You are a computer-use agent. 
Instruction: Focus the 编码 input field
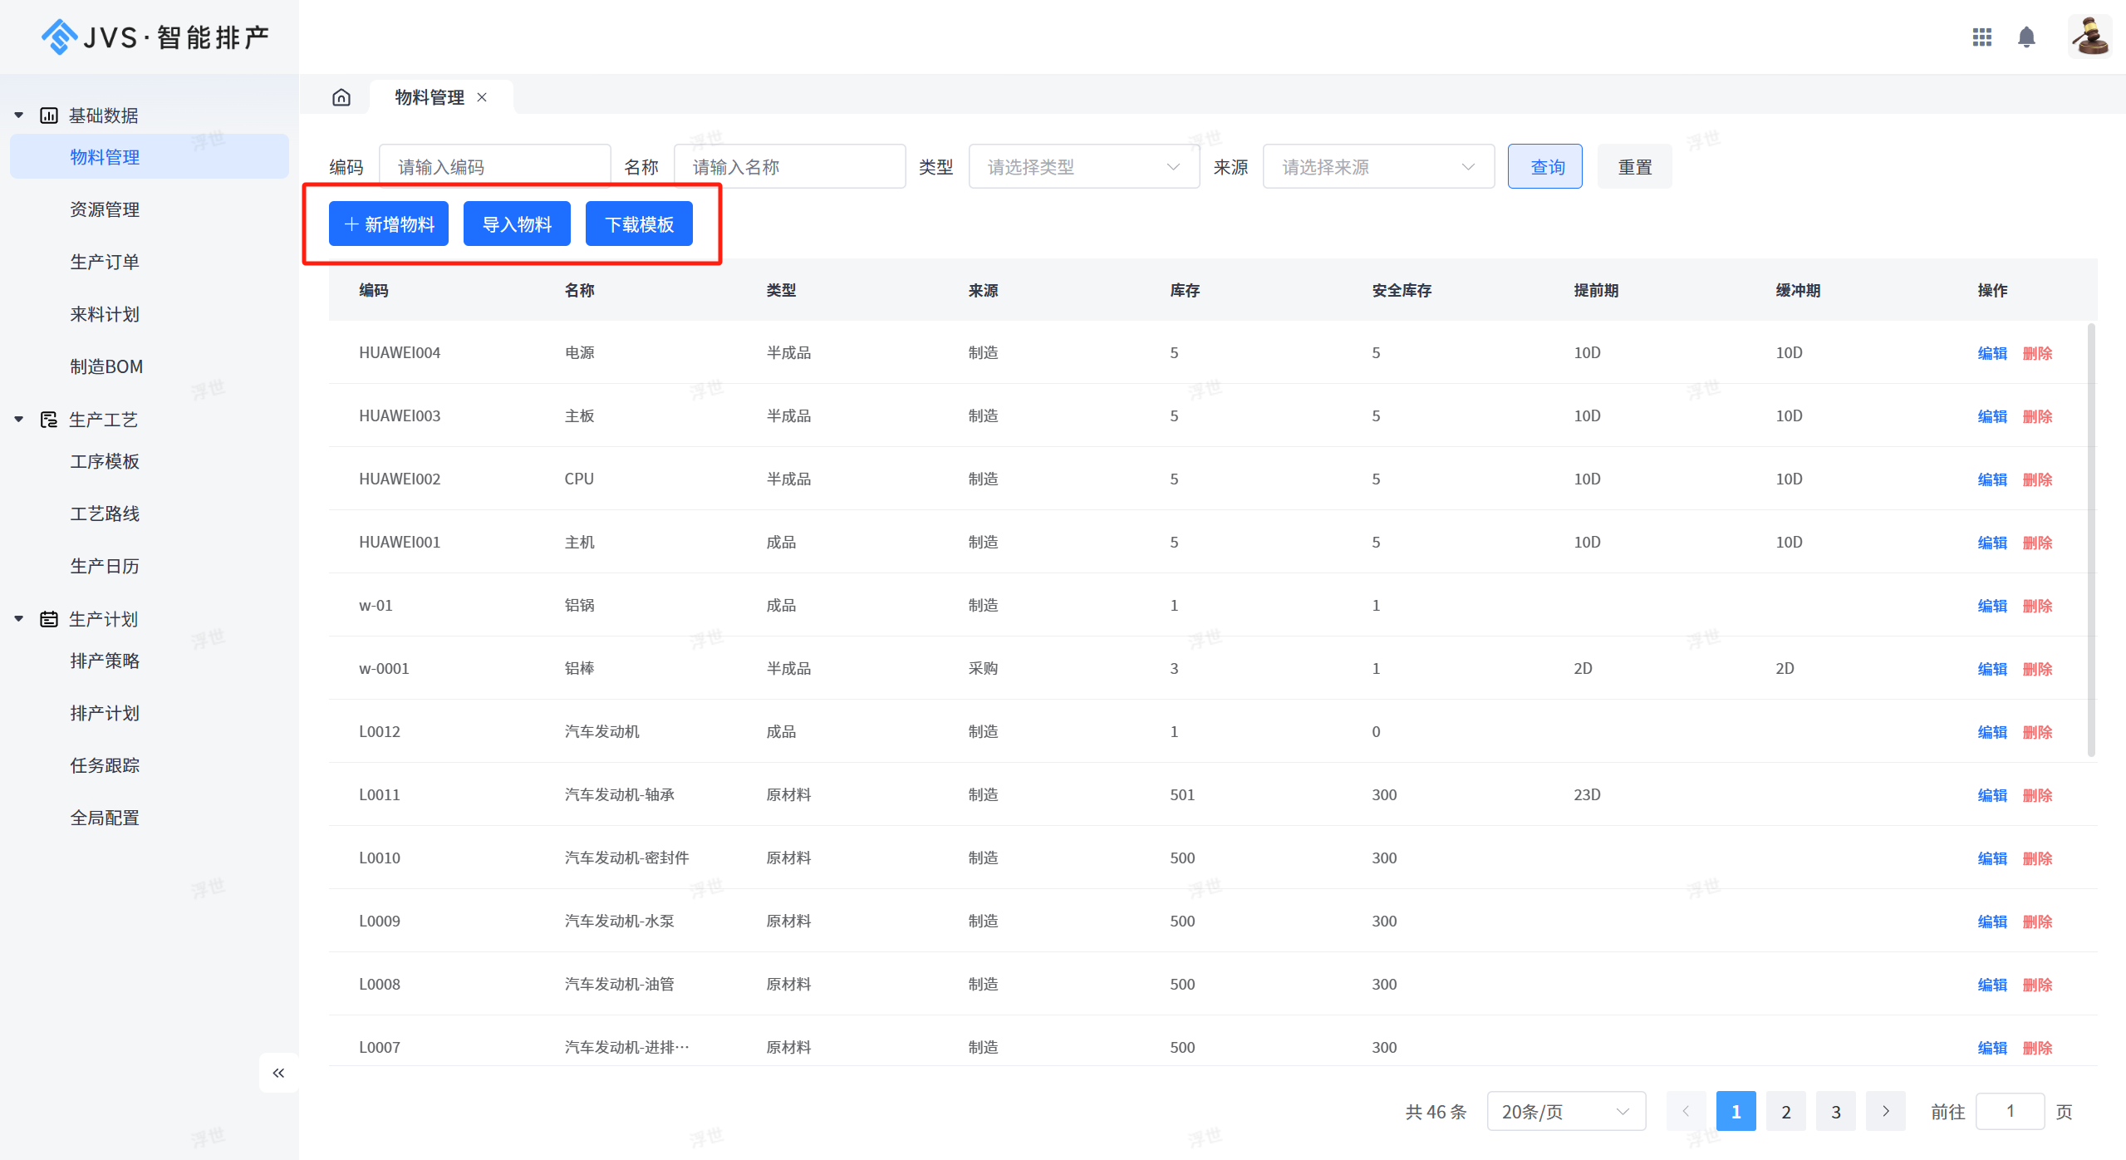coord(494,167)
